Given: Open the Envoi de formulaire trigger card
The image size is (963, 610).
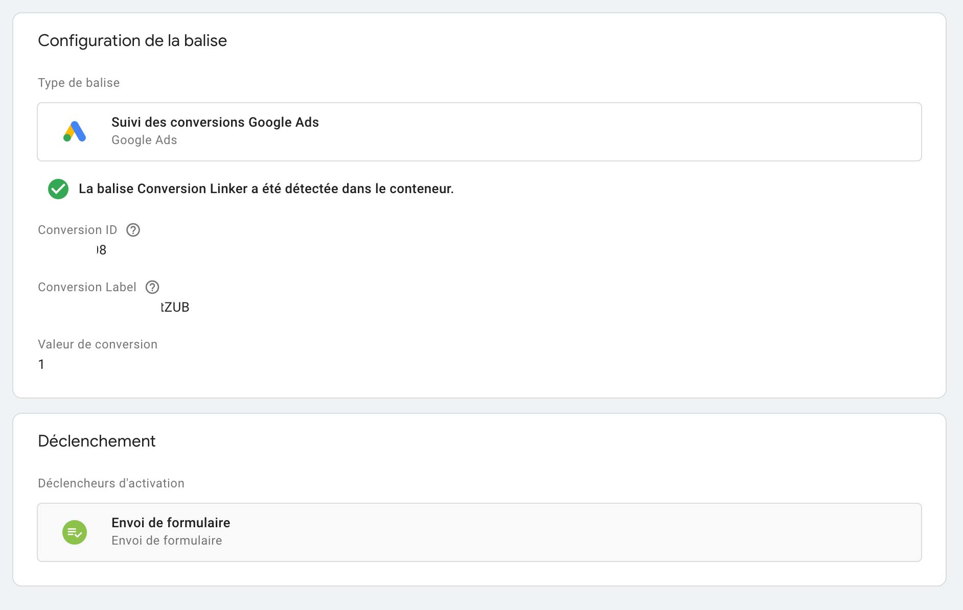Looking at the screenshot, I should (x=479, y=532).
